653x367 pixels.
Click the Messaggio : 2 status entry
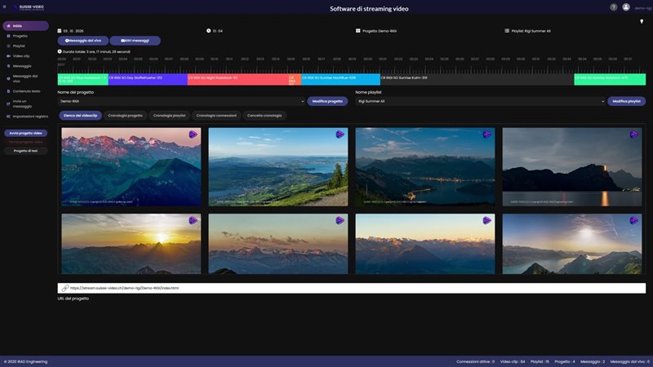593,361
